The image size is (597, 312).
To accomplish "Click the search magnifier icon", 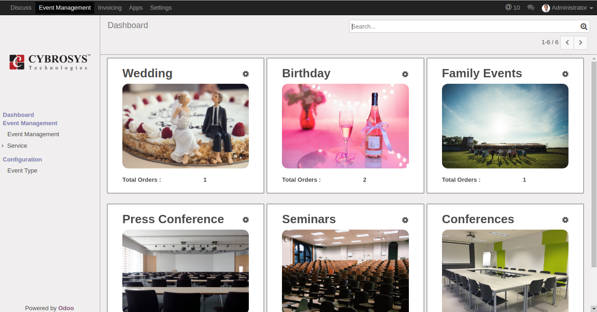I will point(584,27).
